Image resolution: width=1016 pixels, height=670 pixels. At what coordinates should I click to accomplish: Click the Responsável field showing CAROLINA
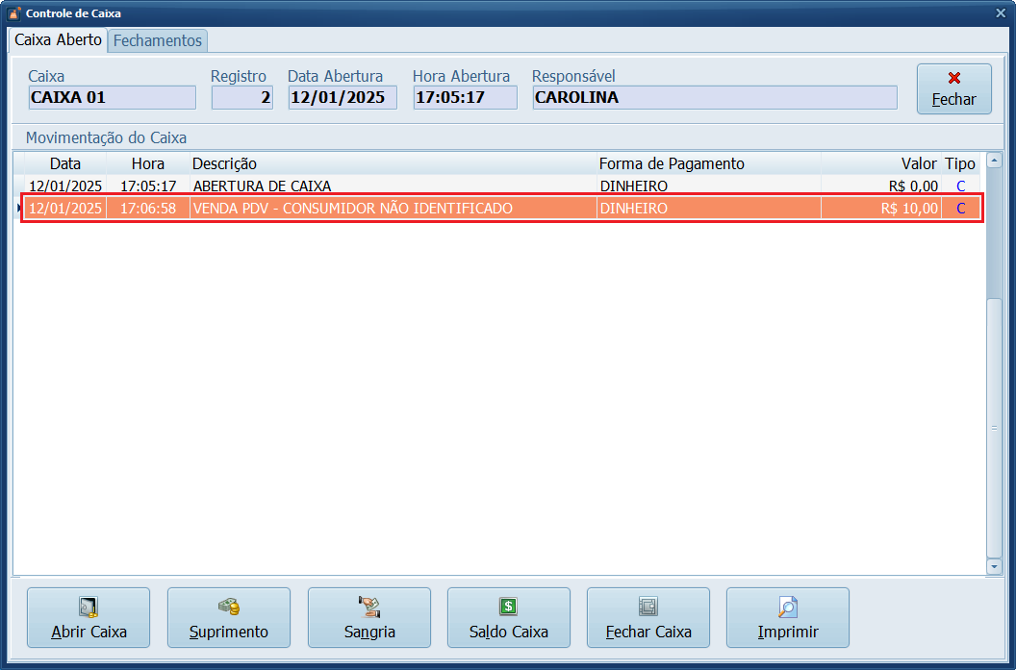point(714,97)
